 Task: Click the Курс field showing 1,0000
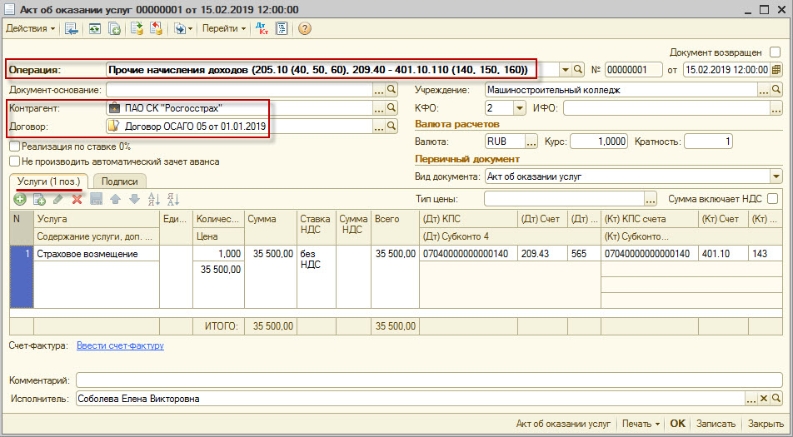click(599, 142)
